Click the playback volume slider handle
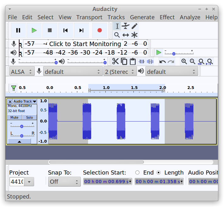The height and width of the screenshot is (214, 224). [105, 62]
